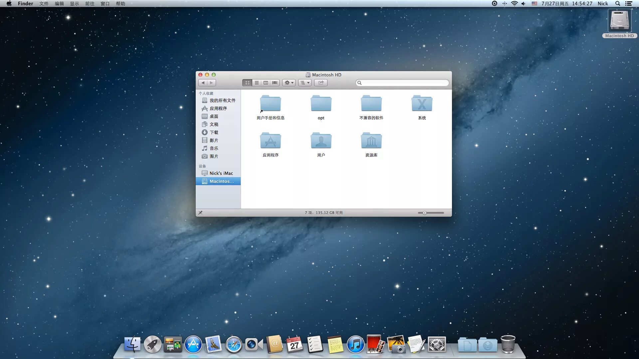The image size is (639, 359).
Task: Open the Action gear dropdown
Action: 289,83
